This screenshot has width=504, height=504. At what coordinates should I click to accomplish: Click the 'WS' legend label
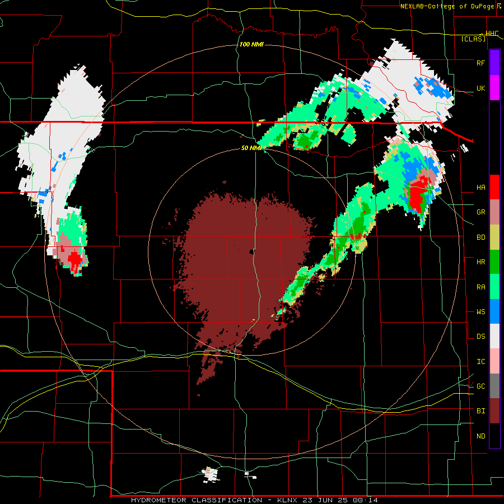click(x=480, y=311)
